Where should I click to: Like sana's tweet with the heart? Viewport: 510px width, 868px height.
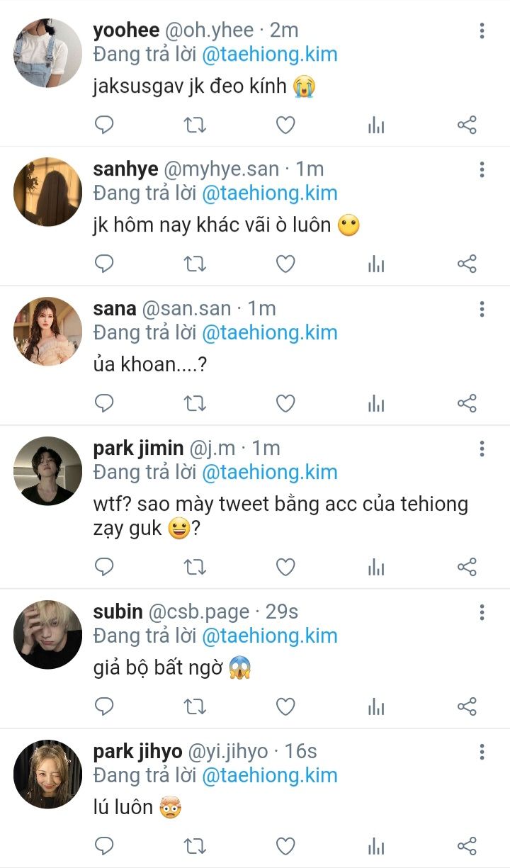coord(285,404)
